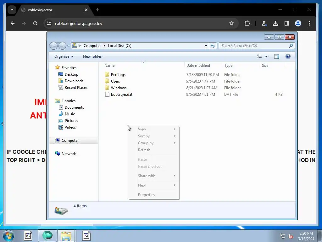Toggle Chrome side panel
The width and height of the screenshot is (322, 242).
coord(287,23)
